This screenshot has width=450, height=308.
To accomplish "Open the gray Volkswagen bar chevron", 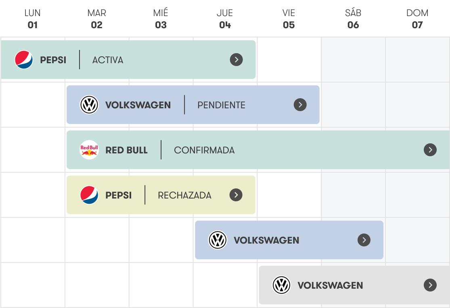I will pyautogui.click(x=430, y=285).
